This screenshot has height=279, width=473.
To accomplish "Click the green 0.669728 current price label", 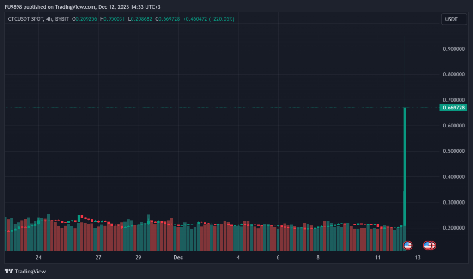I will pyautogui.click(x=453, y=108).
